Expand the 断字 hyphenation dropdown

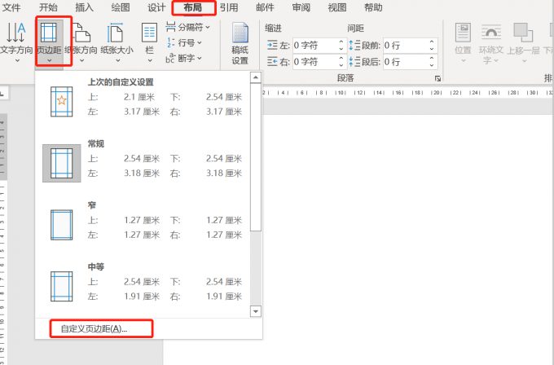[x=184, y=58]
